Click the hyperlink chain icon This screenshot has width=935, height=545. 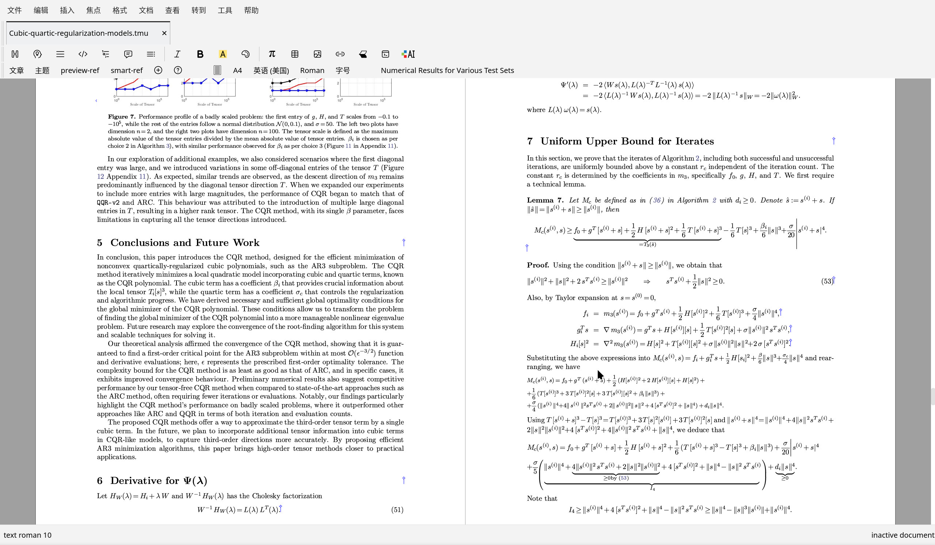pos(340,54)
